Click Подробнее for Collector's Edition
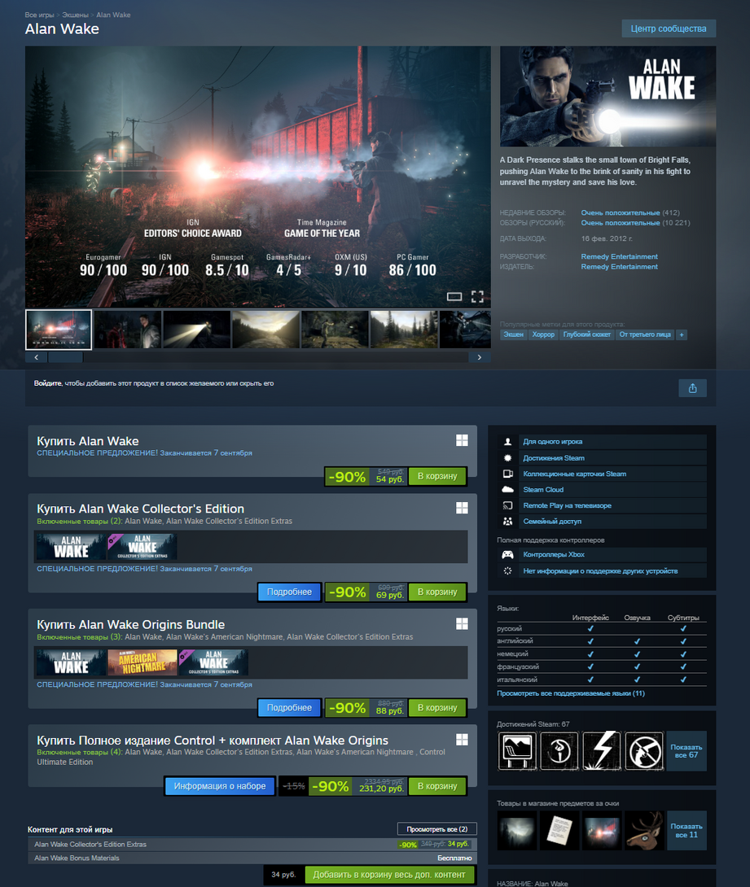750x887 pixels. click(x=289, y=592)
